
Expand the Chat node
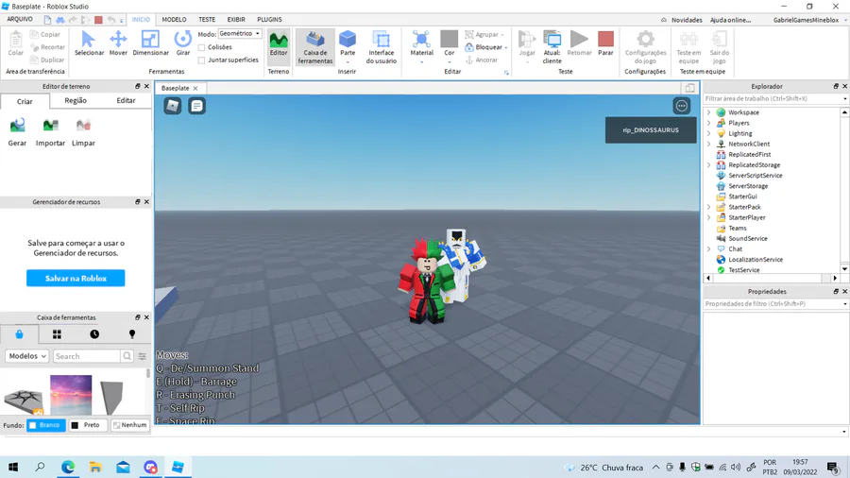[x=708, y=248]
